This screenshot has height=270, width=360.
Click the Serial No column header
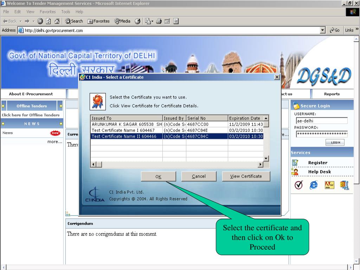(x=207, y=118)
